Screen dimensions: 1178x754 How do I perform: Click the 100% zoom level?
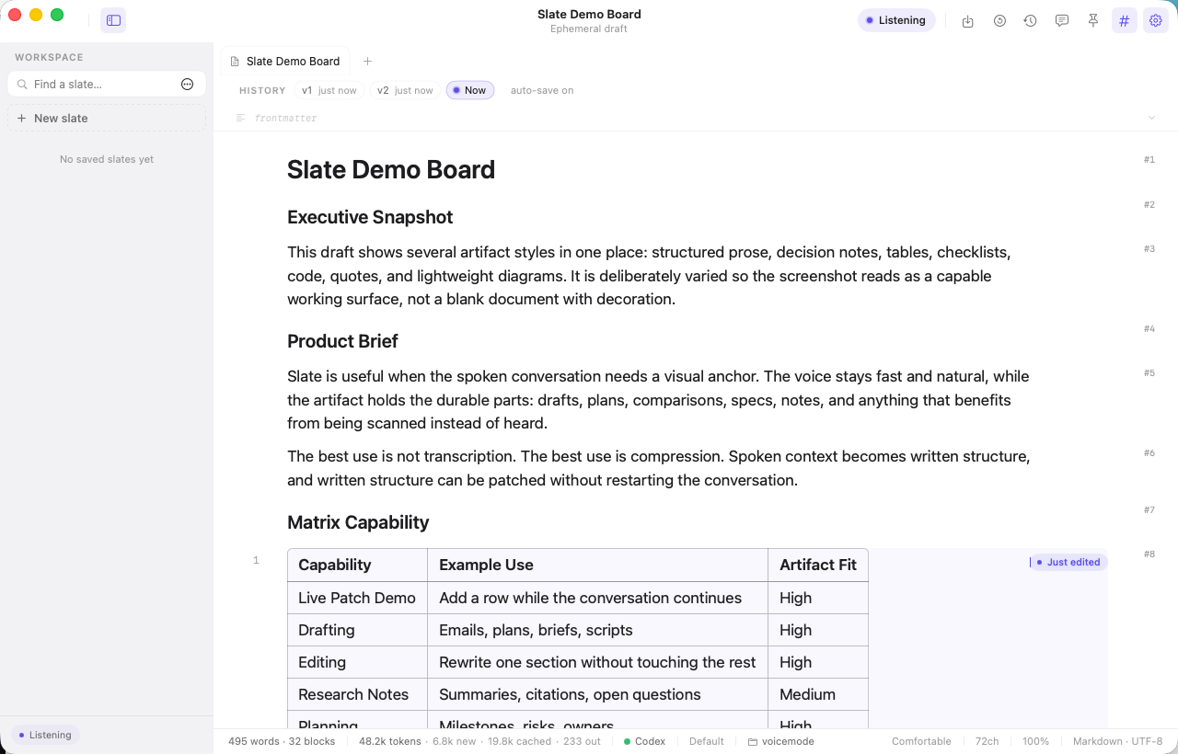click(1035, 741)
